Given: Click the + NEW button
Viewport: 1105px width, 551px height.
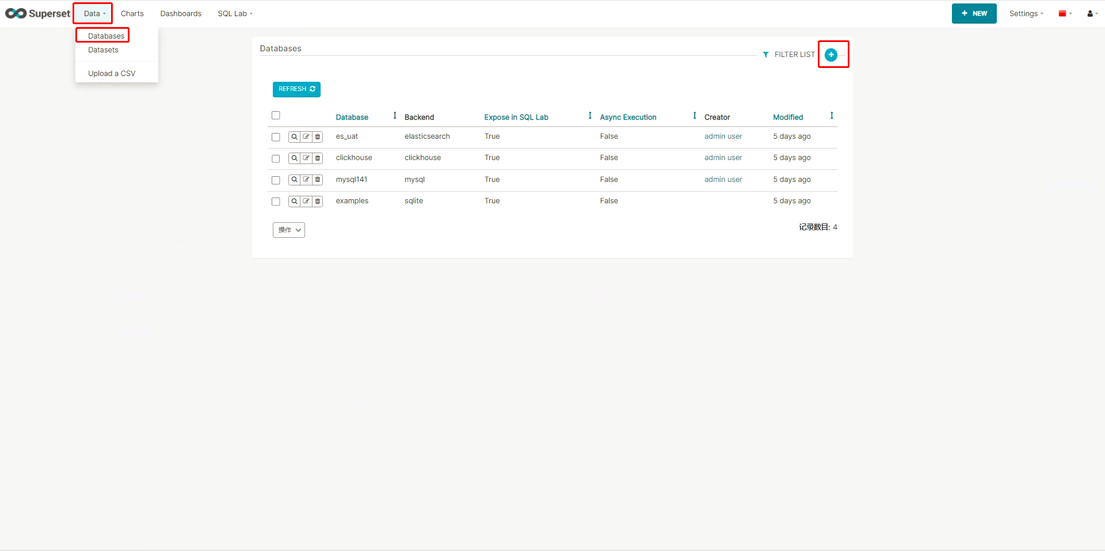Looking at the screenshot, I should (x=974, y=13).
